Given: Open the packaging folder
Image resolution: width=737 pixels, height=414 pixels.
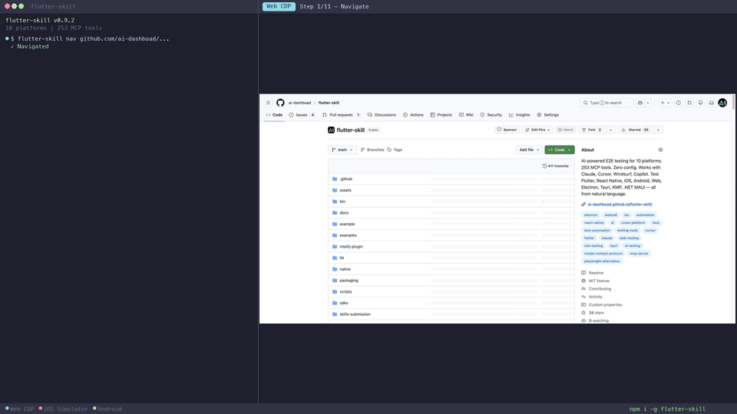Looking at the screenshot, I should tap(349, 281).
